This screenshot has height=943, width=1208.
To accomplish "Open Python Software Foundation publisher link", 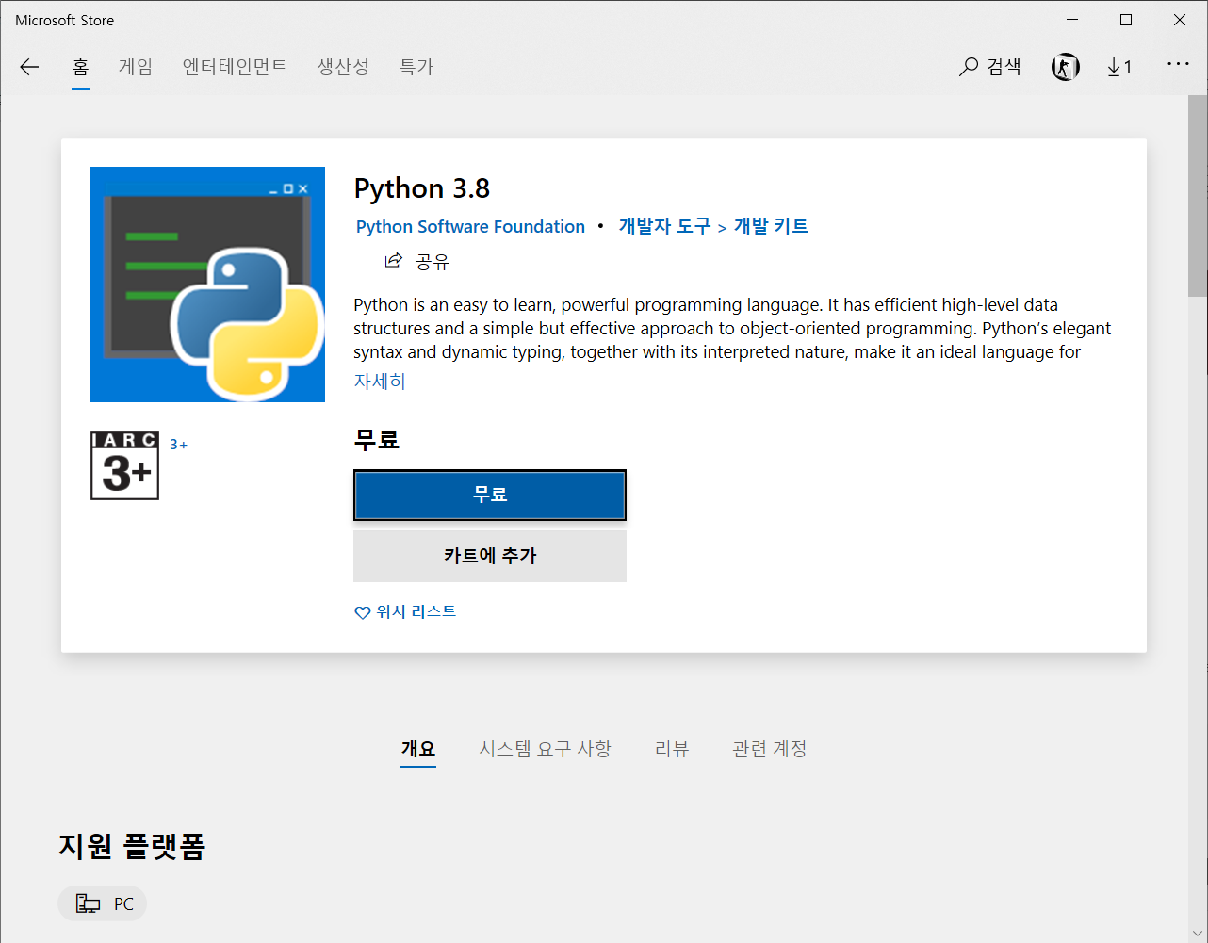I will coord(470,227).
